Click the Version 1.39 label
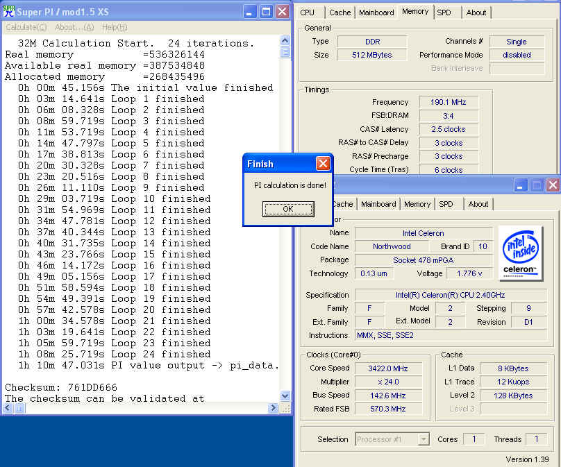The height and width of the screenshot is (467, 561). click(528, 459)
